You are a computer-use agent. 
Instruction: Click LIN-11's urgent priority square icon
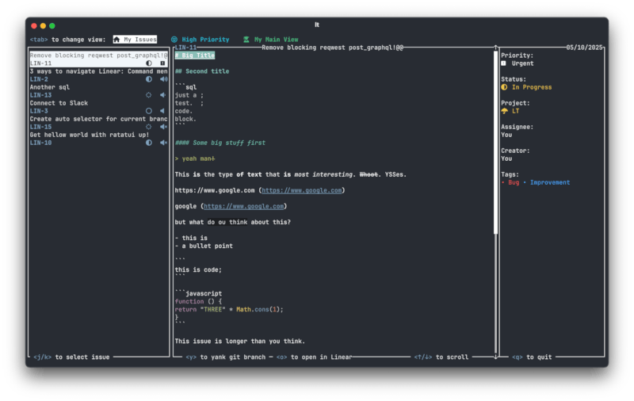(162, 63)
